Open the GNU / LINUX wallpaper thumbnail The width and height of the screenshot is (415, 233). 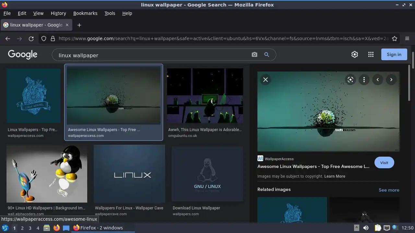(x=207, y=174)
